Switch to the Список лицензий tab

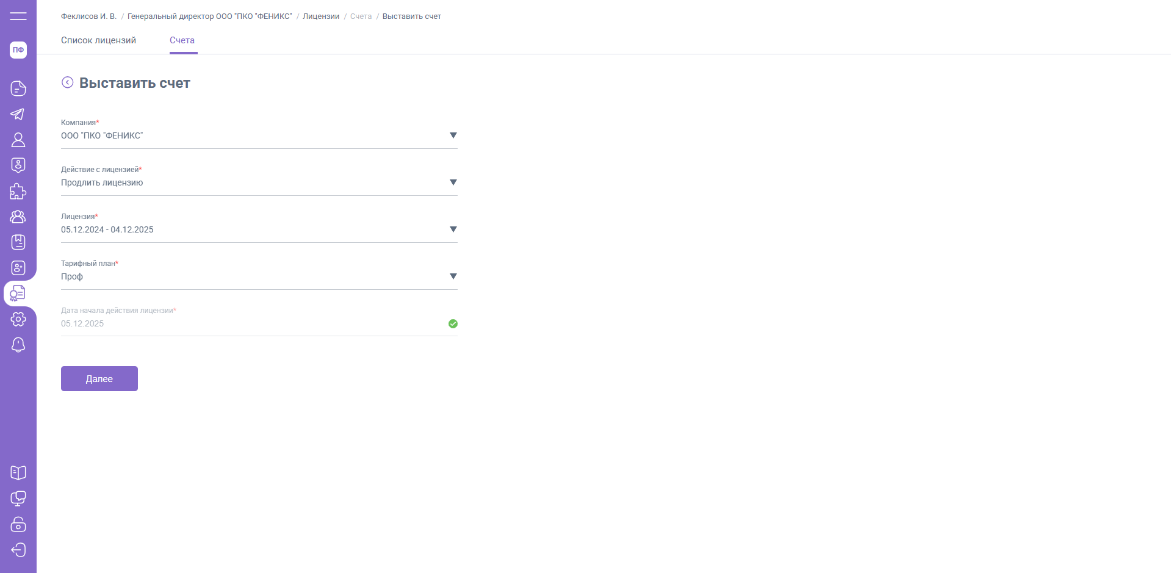point(98,40)
